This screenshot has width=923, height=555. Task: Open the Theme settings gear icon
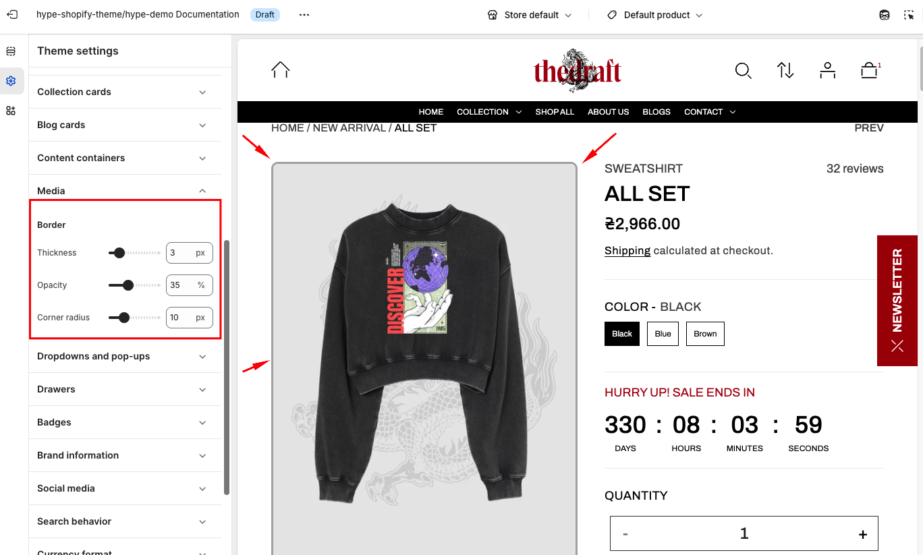[11, 81]
